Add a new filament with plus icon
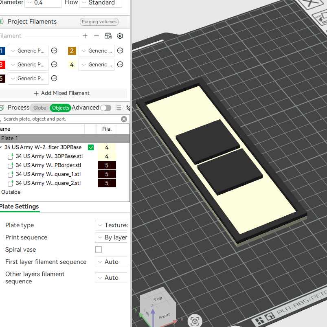Screen dimensions: 327x327 click(x=85, y=36)
